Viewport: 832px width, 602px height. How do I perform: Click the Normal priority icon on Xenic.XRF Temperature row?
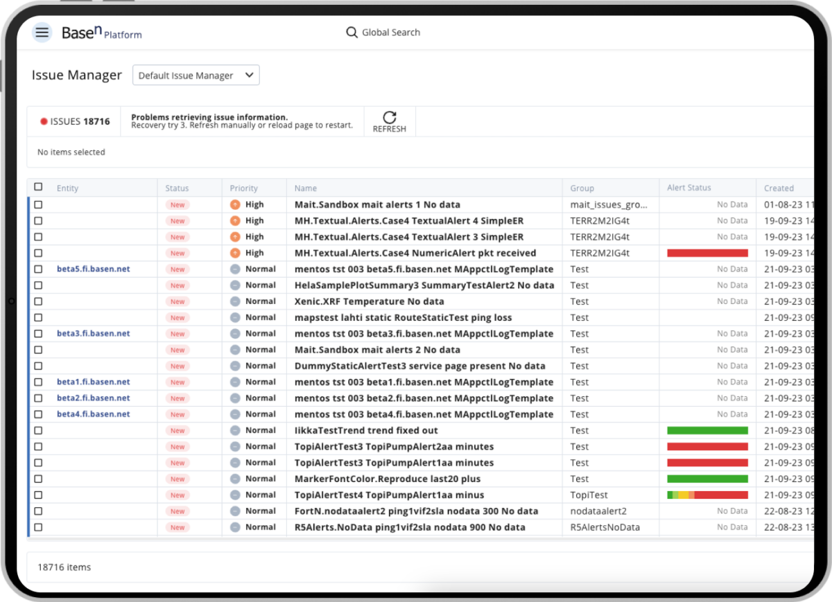[x=234, y=301]
